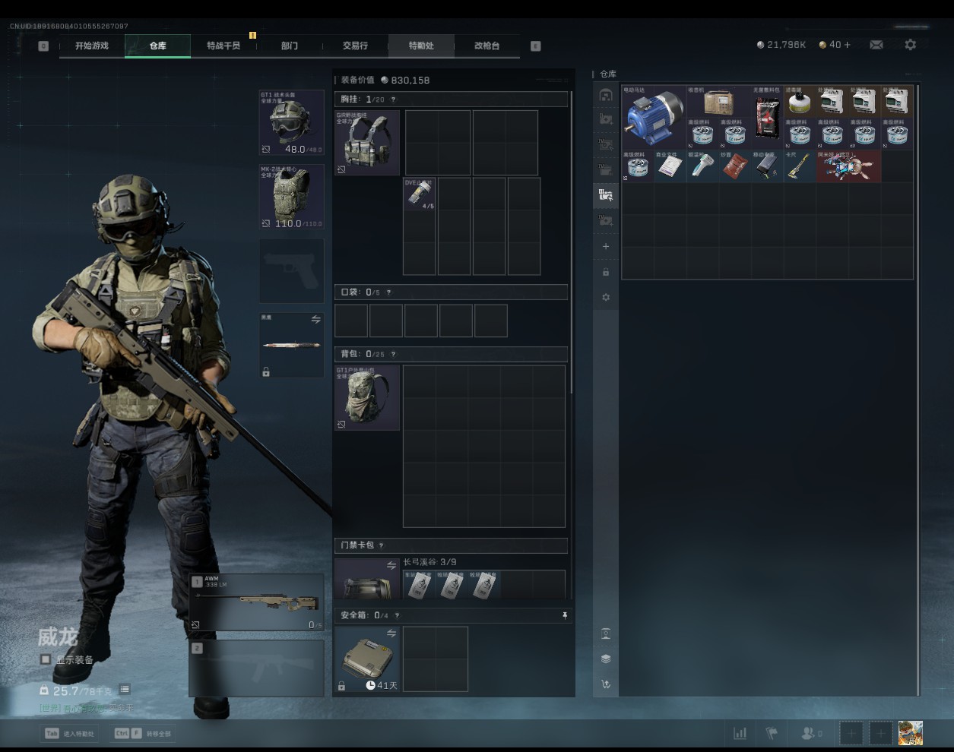This screenshot has height=752, width=954.
Task: Open the player avatar profile
Action: click(x=911, y=733)
